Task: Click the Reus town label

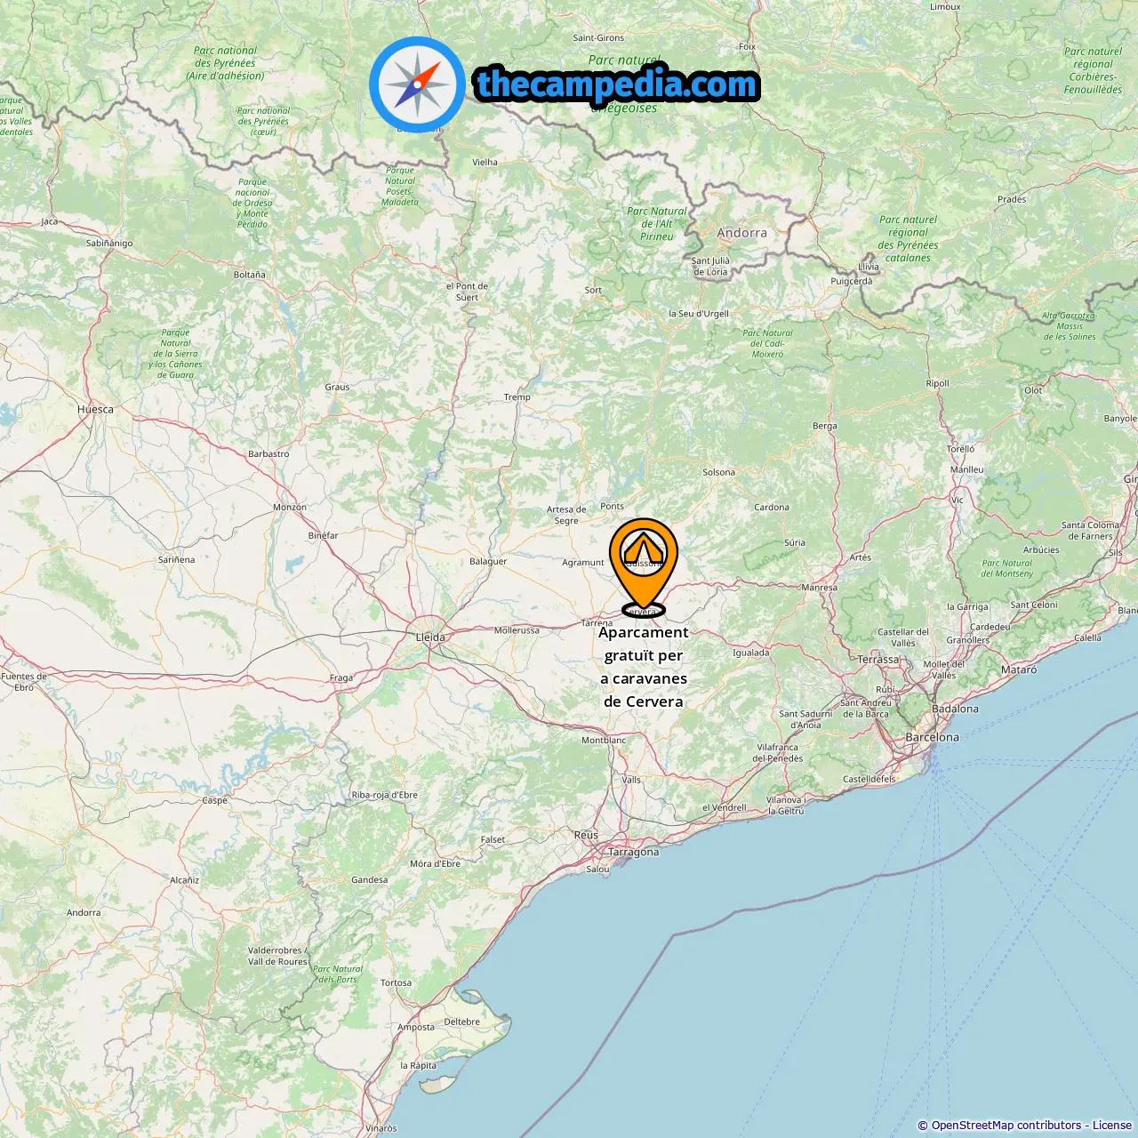Action: 586,835
